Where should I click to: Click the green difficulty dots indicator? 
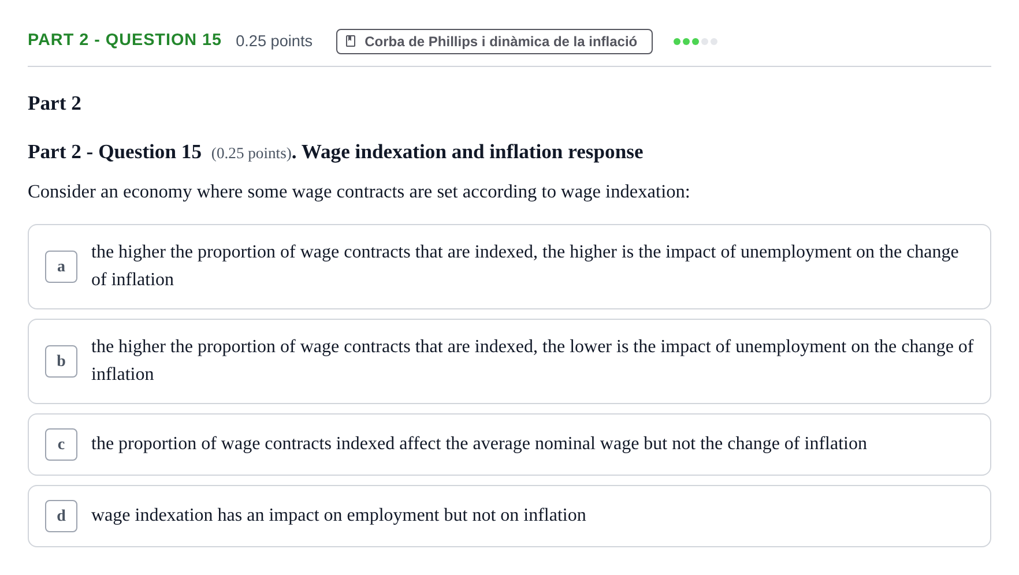pos(696,42)
